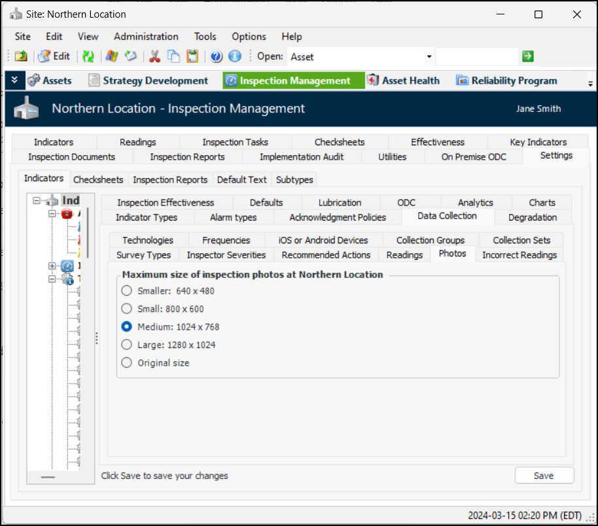Click the Edit toolbar button
Viewport: 598px width, 526px height.
click(54, 56)
